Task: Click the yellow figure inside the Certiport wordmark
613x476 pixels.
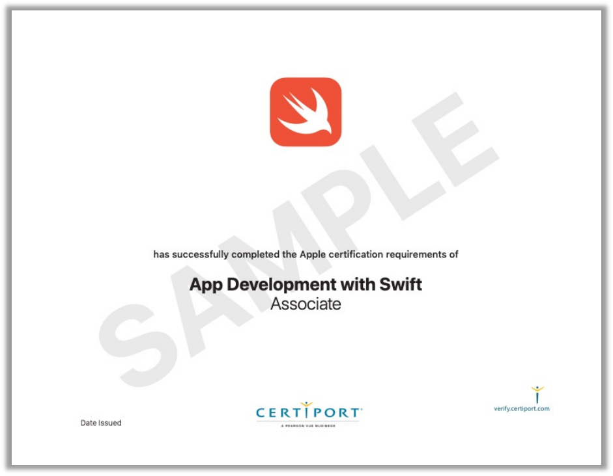Action: pos(307,409)
